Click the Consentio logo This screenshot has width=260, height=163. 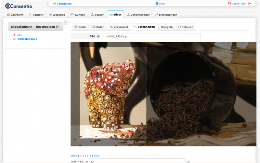[x=19, y=6]
